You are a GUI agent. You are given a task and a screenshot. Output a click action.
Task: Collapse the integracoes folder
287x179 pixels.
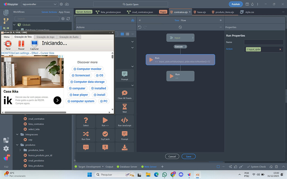[17, 135]
